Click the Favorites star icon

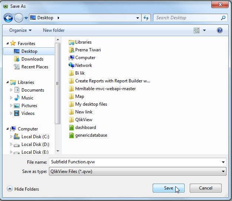13,43
